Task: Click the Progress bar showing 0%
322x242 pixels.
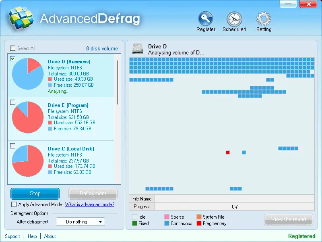Action: point(235,207)
